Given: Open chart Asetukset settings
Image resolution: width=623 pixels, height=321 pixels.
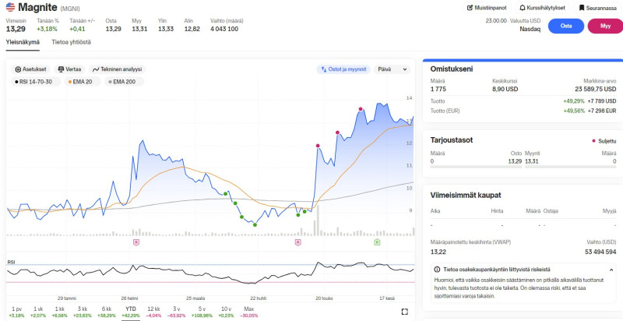Looking at the screenshot, I should (30, 69).
